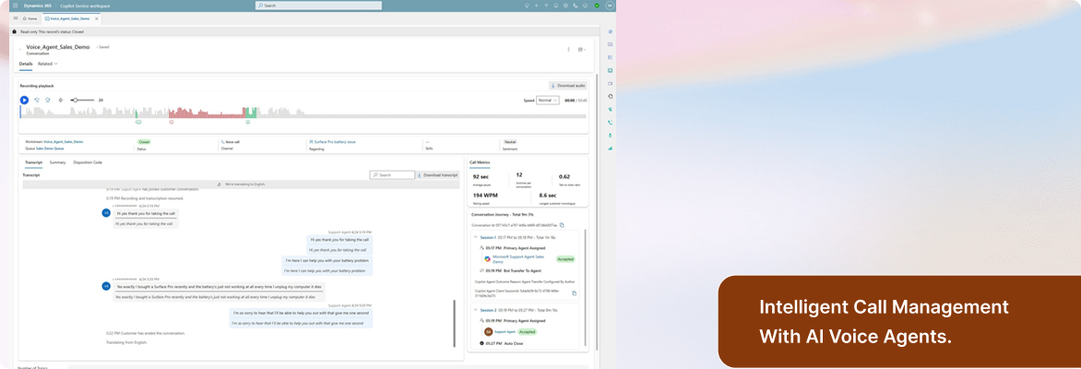Open the Speed dropdown set to Normal
The image size is (1081, 369).
point(548,100)
